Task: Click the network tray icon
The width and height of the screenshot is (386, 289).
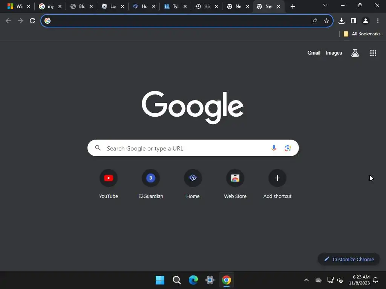Action: [330, 280]
